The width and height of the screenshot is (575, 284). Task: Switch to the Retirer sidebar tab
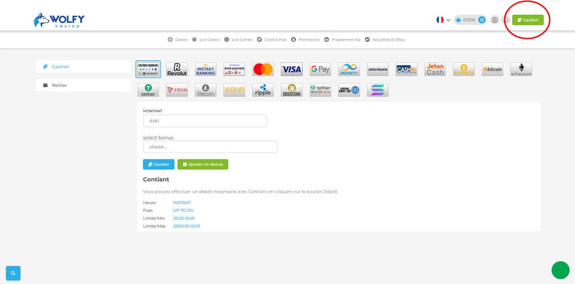point(83,85)
